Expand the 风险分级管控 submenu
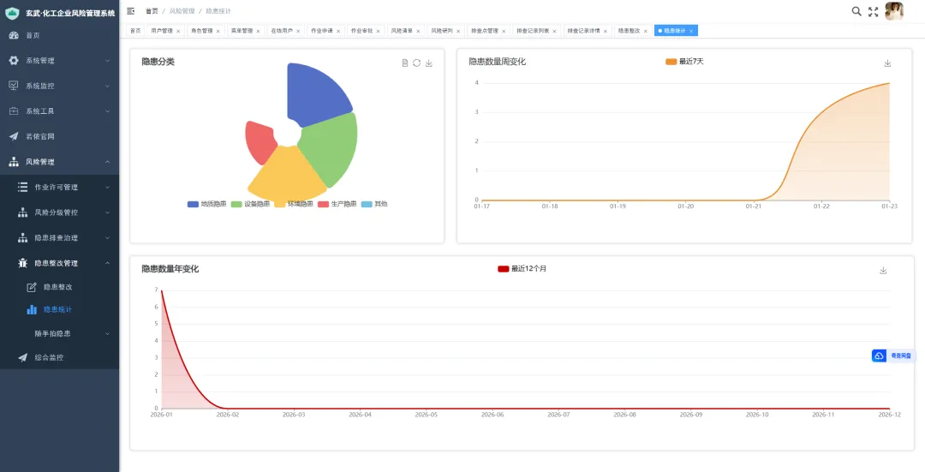This screenshot has height=472, width=925. pos(107,212)
